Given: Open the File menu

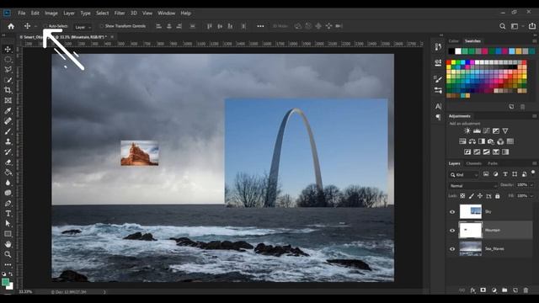Looking at the screenshot, I should click(x=22, y=13).
